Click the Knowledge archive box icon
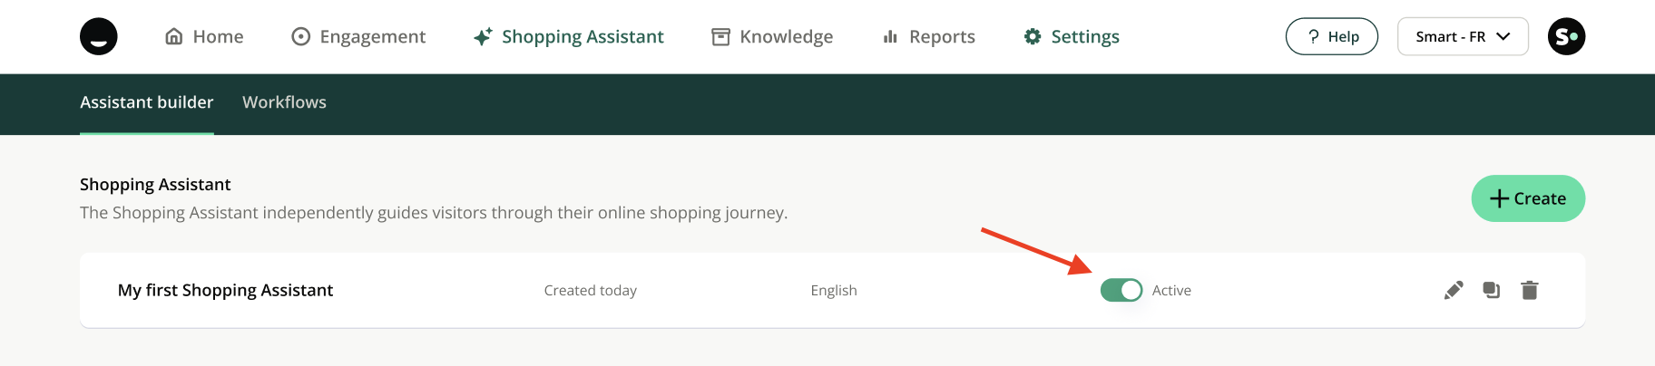Image resolution: width=1655 pixels, height=366 pixels. point(721,36)
